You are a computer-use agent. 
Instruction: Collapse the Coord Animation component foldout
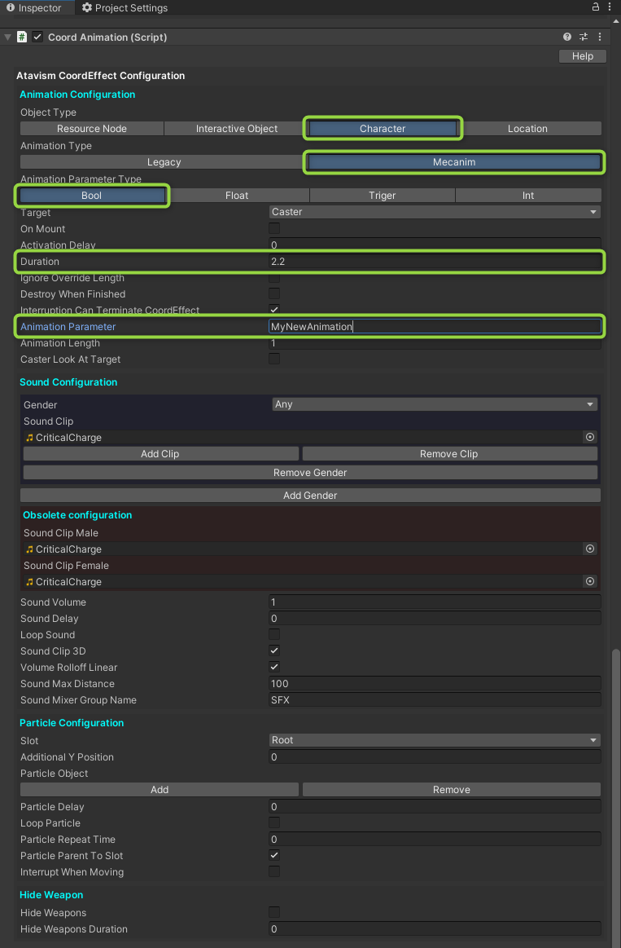click(7, 37)
